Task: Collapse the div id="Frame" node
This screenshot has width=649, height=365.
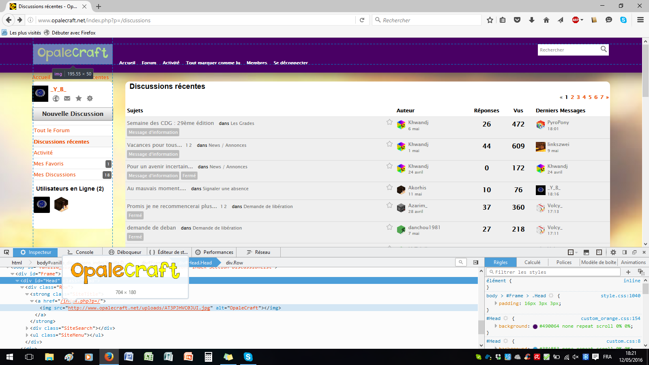Action: point(13,274)
